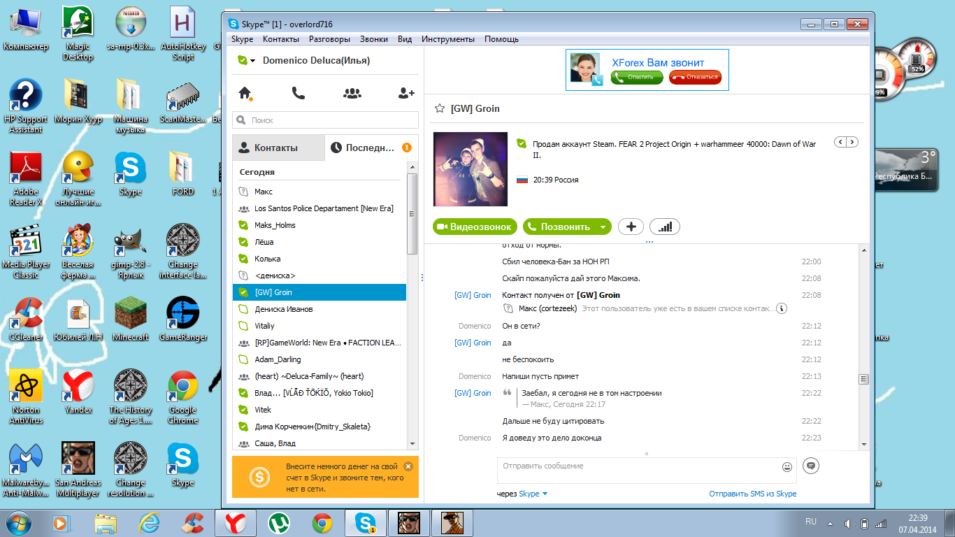Click the info icon beside Макс (cortezeek)
The image size is (955, 537).
pyautogui.click(x=782, y=308)
